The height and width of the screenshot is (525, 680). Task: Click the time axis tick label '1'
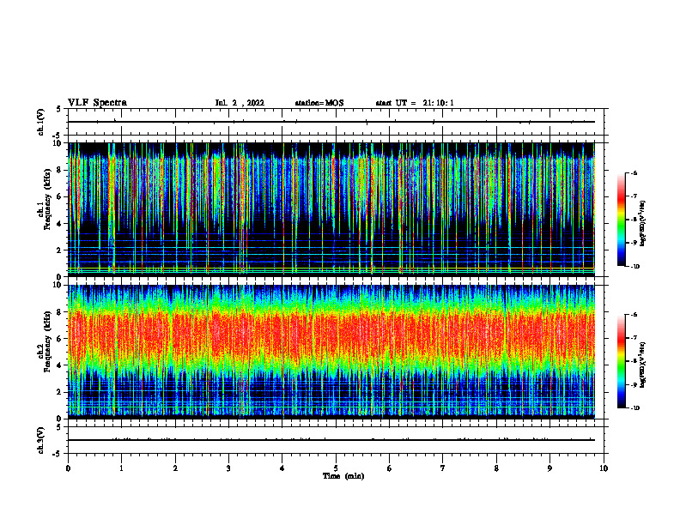point(122,468)
